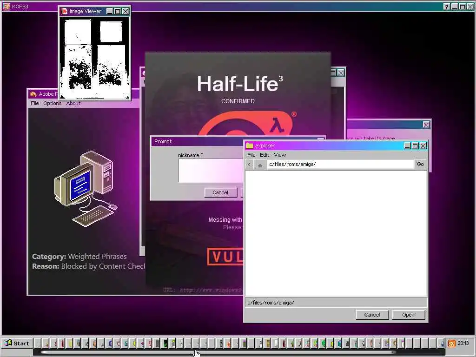Image resolution: width=476 pixels, height=357 pixels.
Task: Close the window behind explorer at right
Action: (x=426, y=125)
